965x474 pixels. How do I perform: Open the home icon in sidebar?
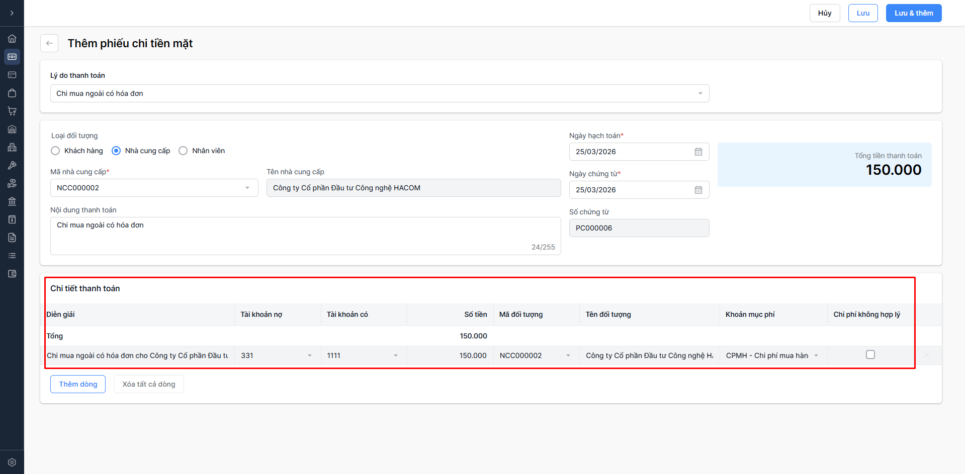click(x=12, y=39)
